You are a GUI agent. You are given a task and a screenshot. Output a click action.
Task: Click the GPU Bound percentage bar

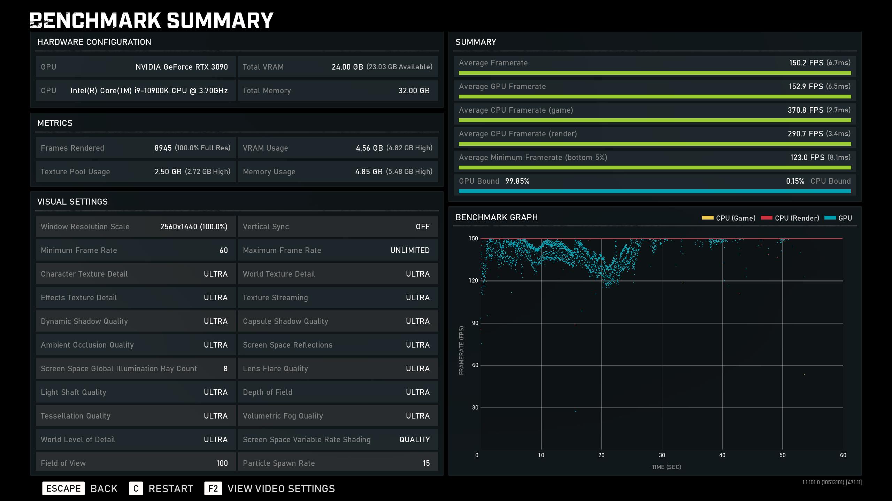[x=655, y=191]
